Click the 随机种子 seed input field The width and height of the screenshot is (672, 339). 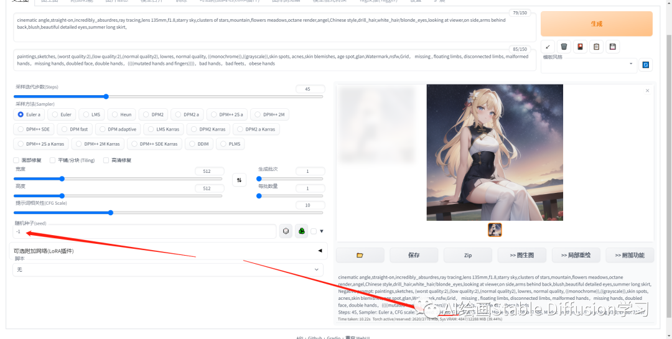[x=145, y=231]
